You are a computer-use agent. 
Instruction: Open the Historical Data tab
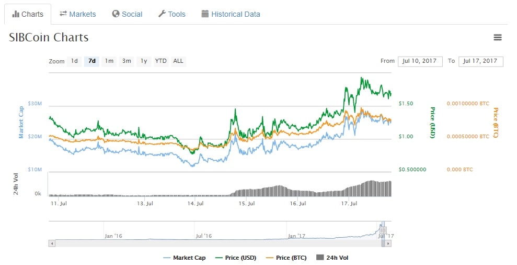click(x=231, y=14)
